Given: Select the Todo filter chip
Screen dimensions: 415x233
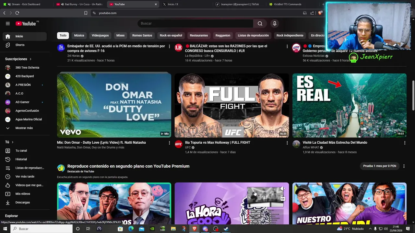Looking at the screenshot, I should 63,35.
